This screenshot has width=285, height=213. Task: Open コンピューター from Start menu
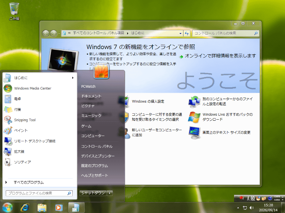tap(93, 136)
